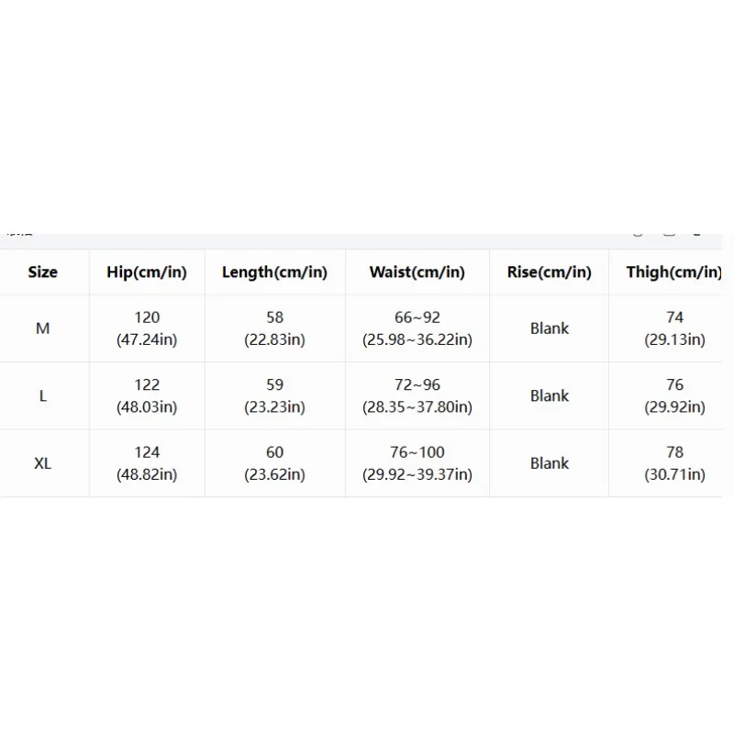The image size is (734, 734).
Task: Select the 72~96 waist measurement cell
Action: (x=417, y=396)
